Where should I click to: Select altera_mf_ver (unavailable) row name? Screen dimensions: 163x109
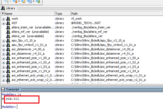tap(30, 32)
